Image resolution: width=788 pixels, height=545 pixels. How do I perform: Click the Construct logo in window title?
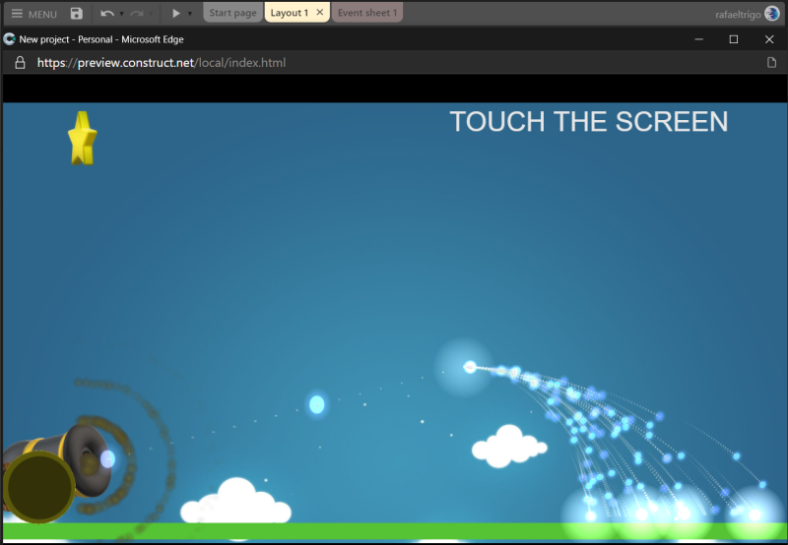coord(10,39)
